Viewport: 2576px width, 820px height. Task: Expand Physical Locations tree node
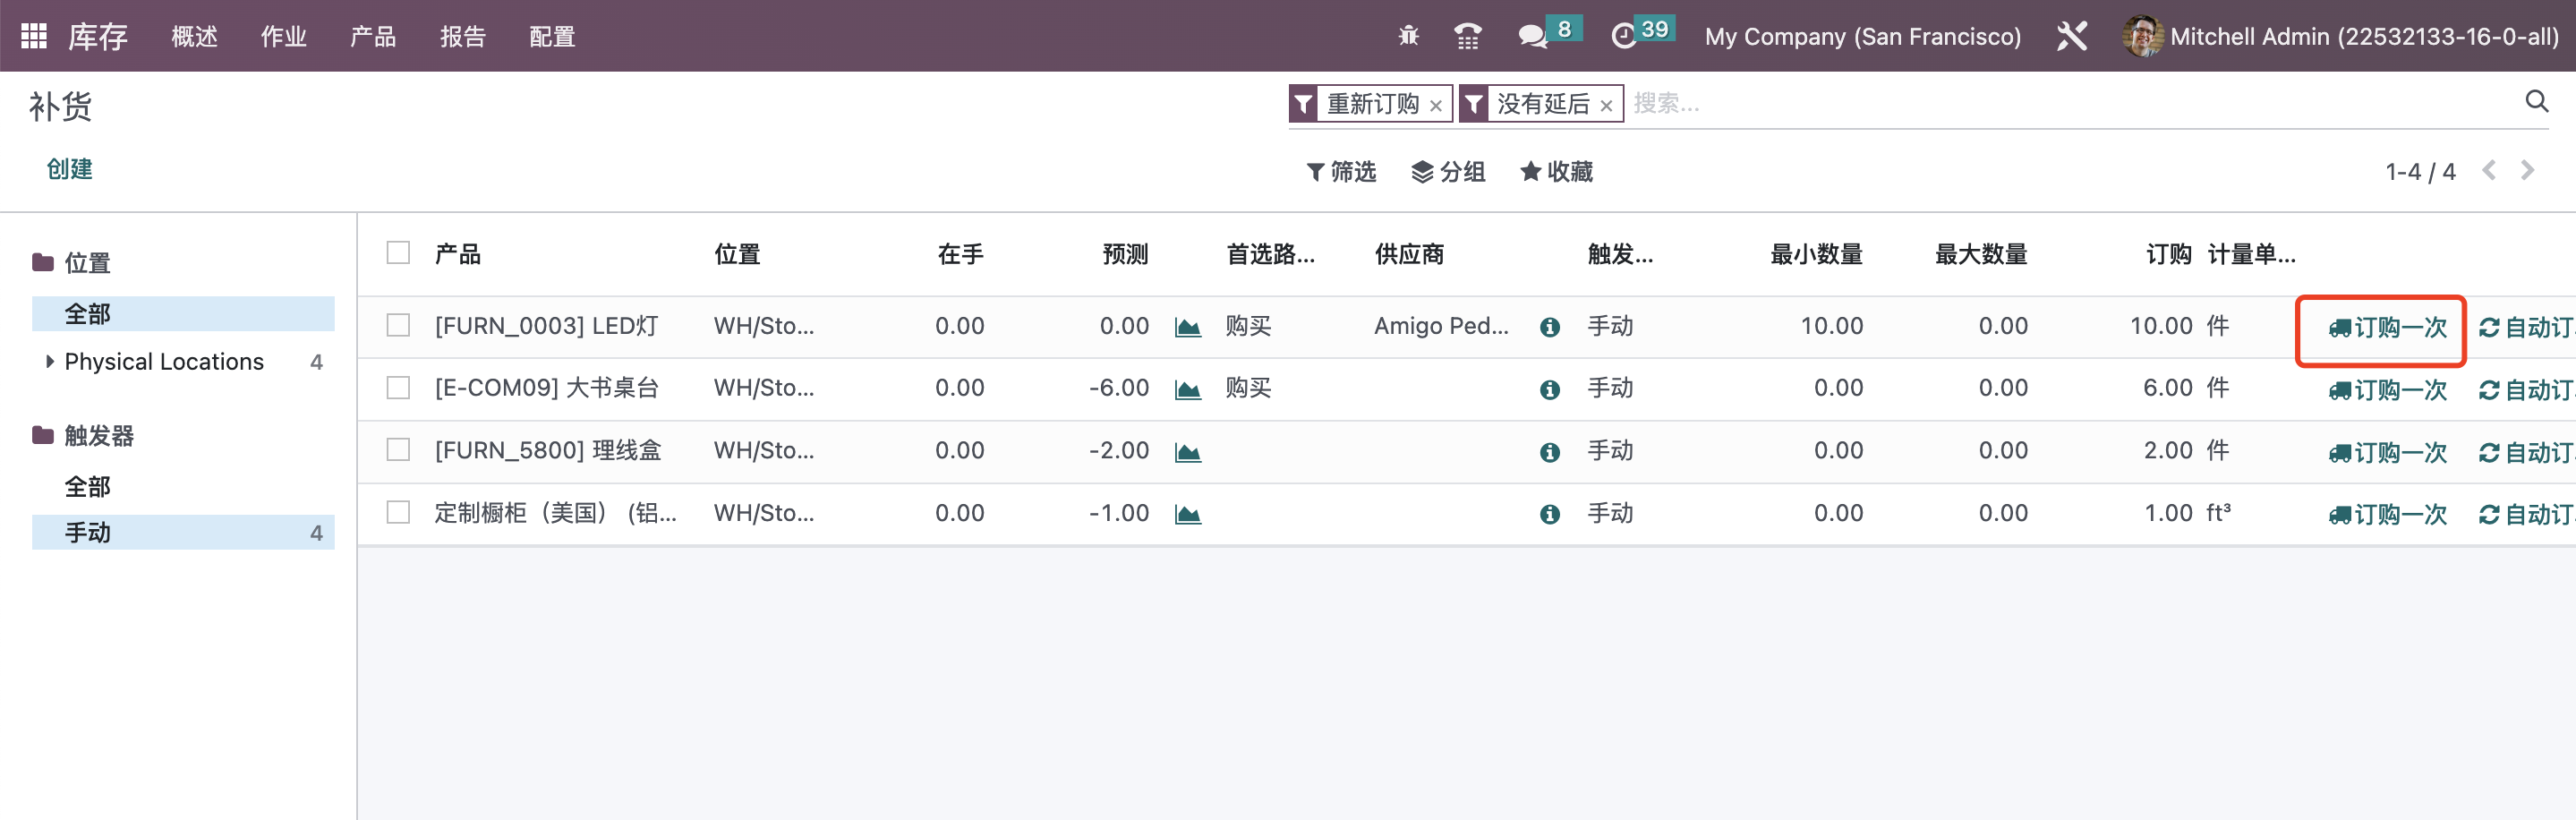tap(50, 361)
